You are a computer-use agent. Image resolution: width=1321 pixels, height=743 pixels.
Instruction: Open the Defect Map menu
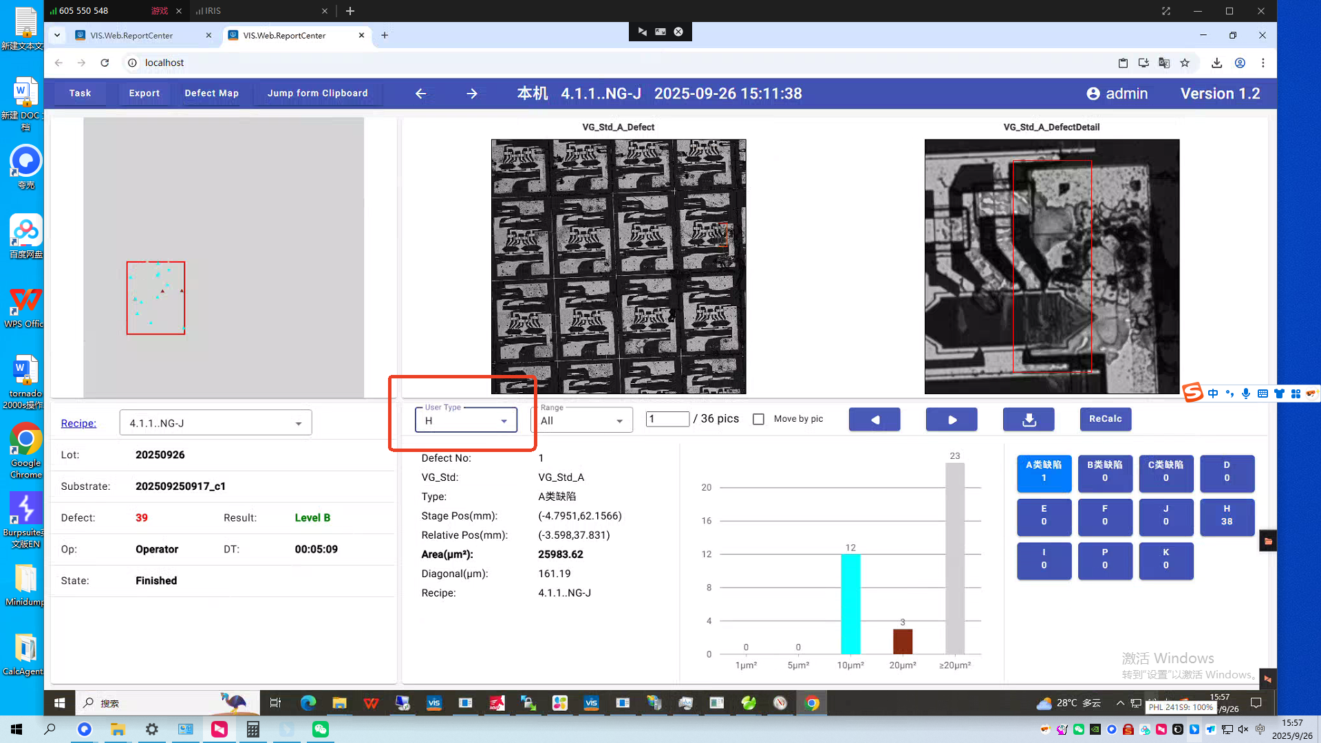[211, 94]
